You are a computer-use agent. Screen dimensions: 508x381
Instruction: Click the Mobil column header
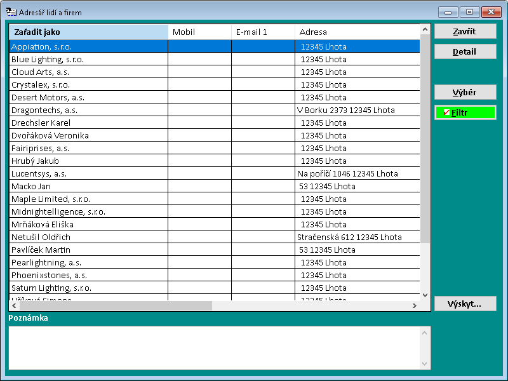pyautogui.click(x=199, y=32)
